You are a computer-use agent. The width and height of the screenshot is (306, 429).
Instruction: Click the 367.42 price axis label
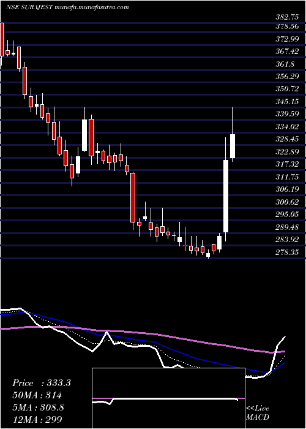tap(287, 51)
